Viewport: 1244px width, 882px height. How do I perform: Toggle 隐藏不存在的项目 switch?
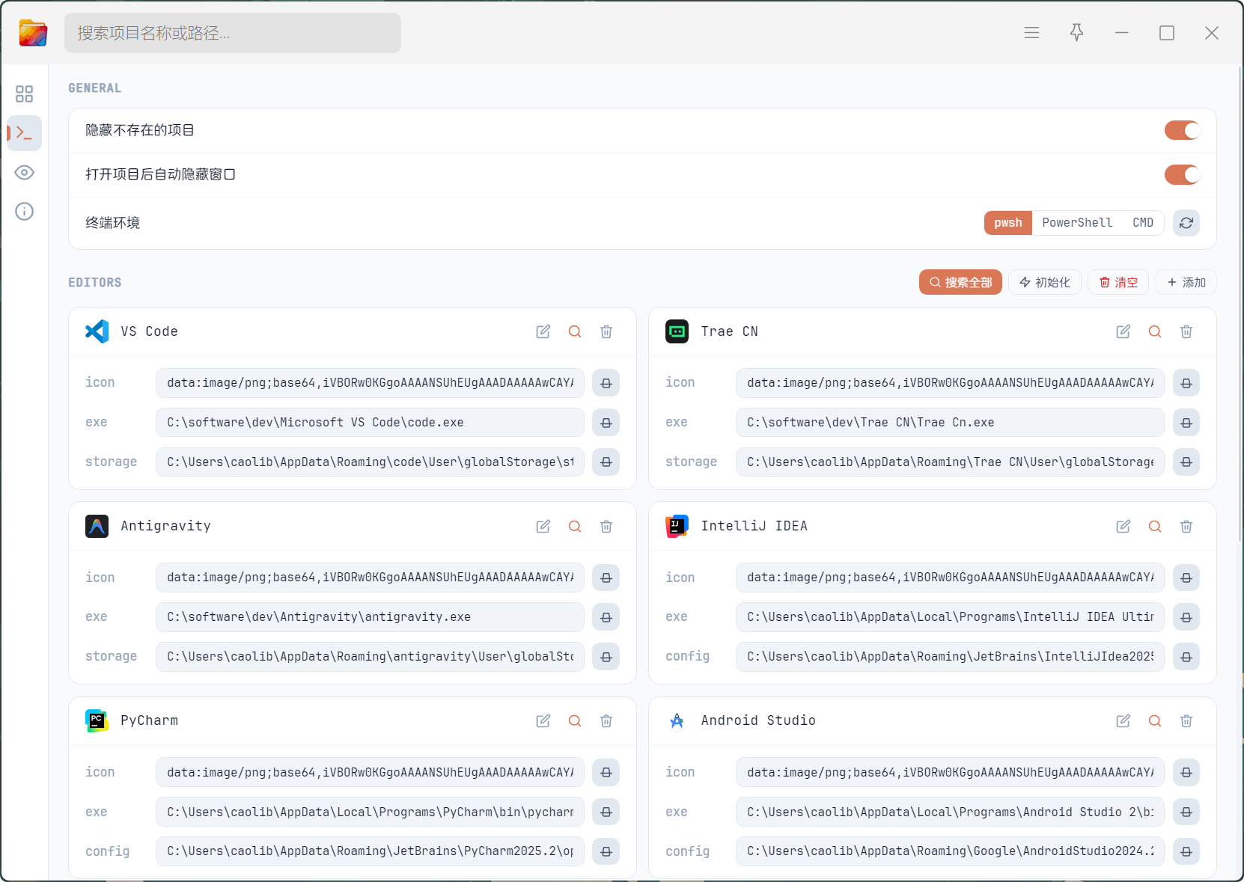1183,130
